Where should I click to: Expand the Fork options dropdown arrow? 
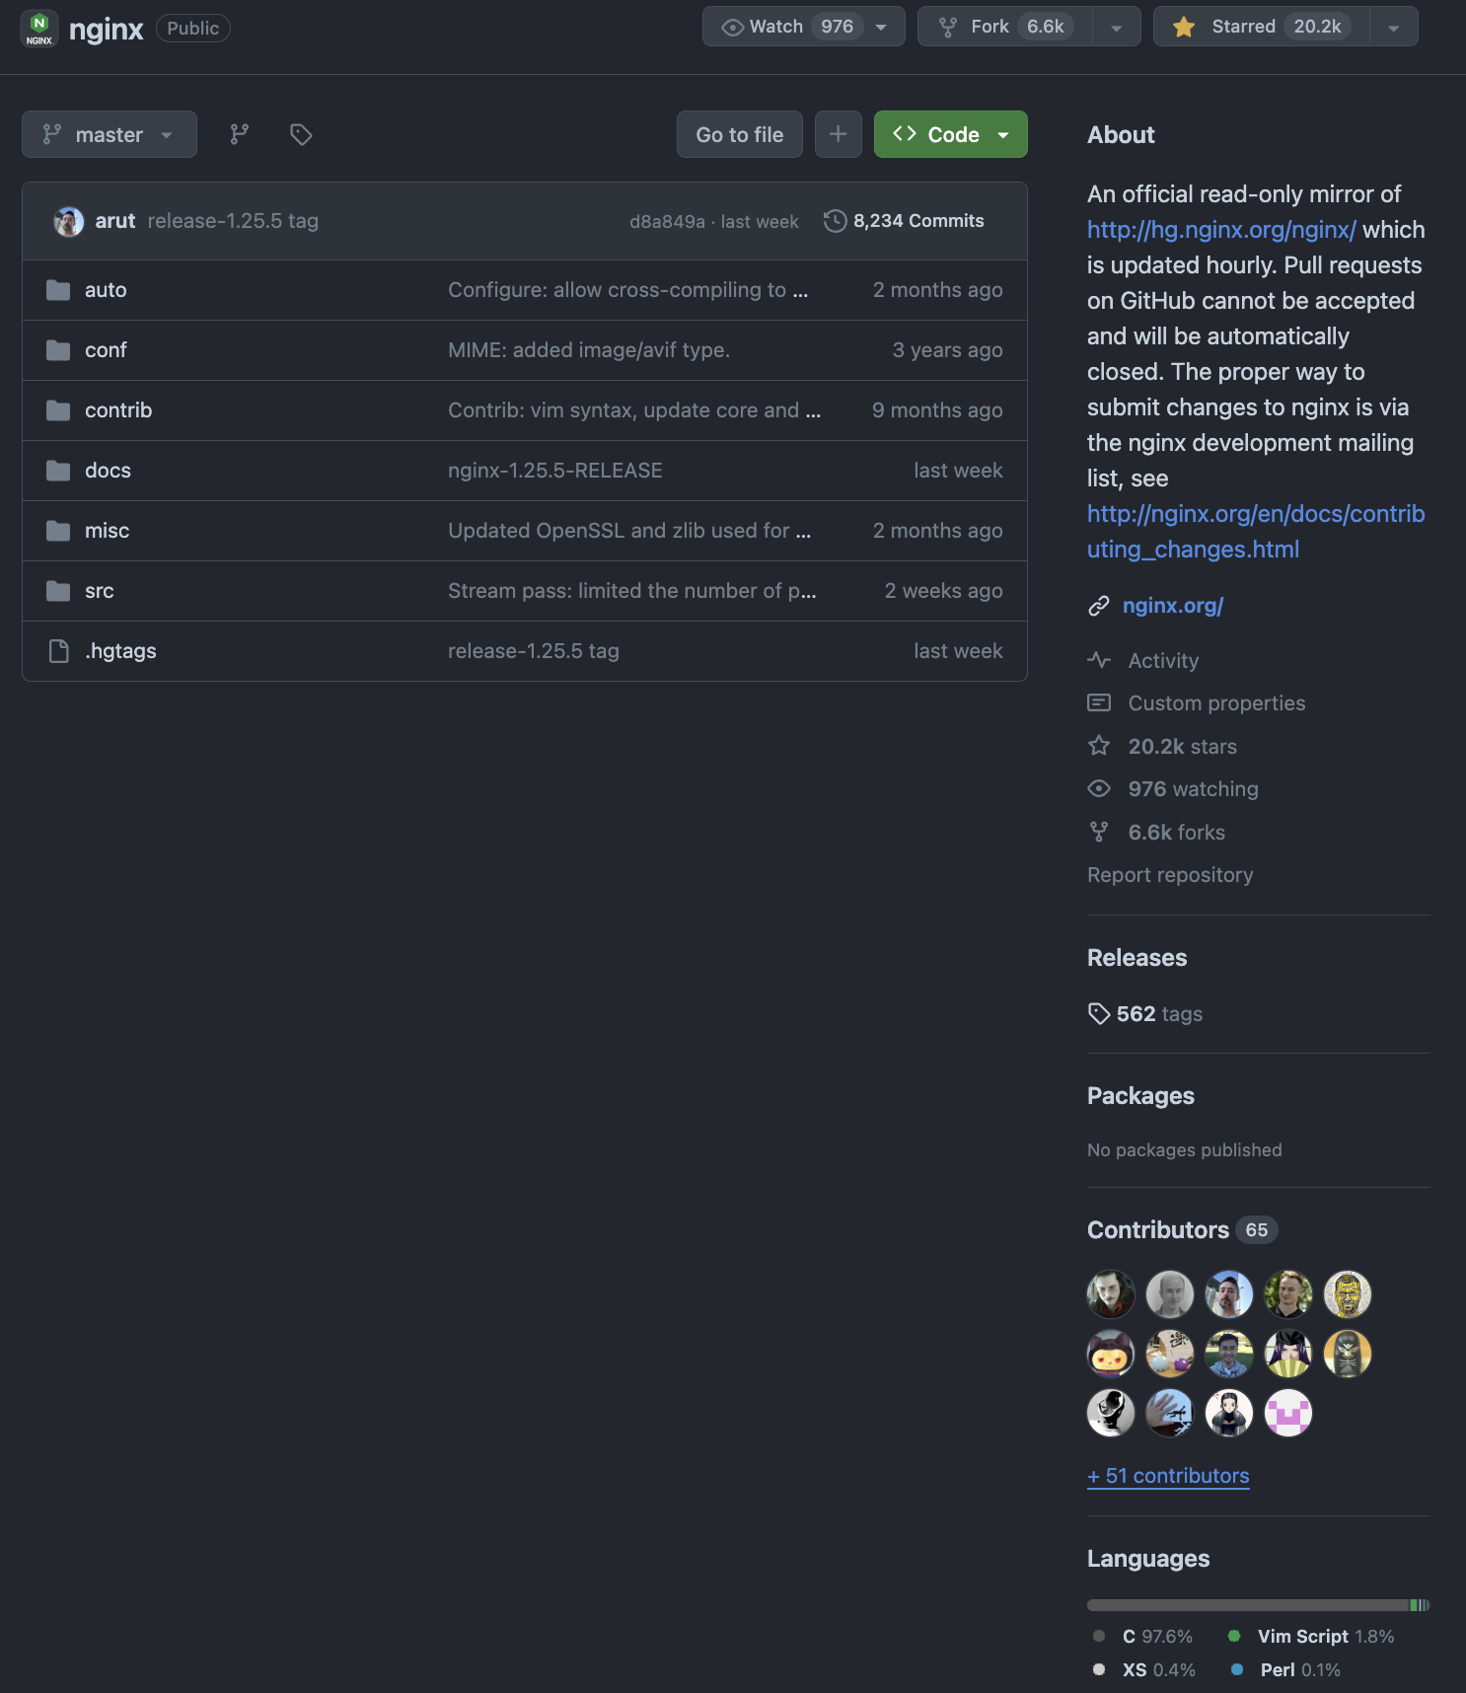coord(1117,27)
